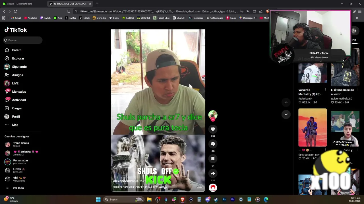Image resolution: width=364 pixels, height=204 pixels.
Task: Open the TikTok logo home link
Action: 16,30
